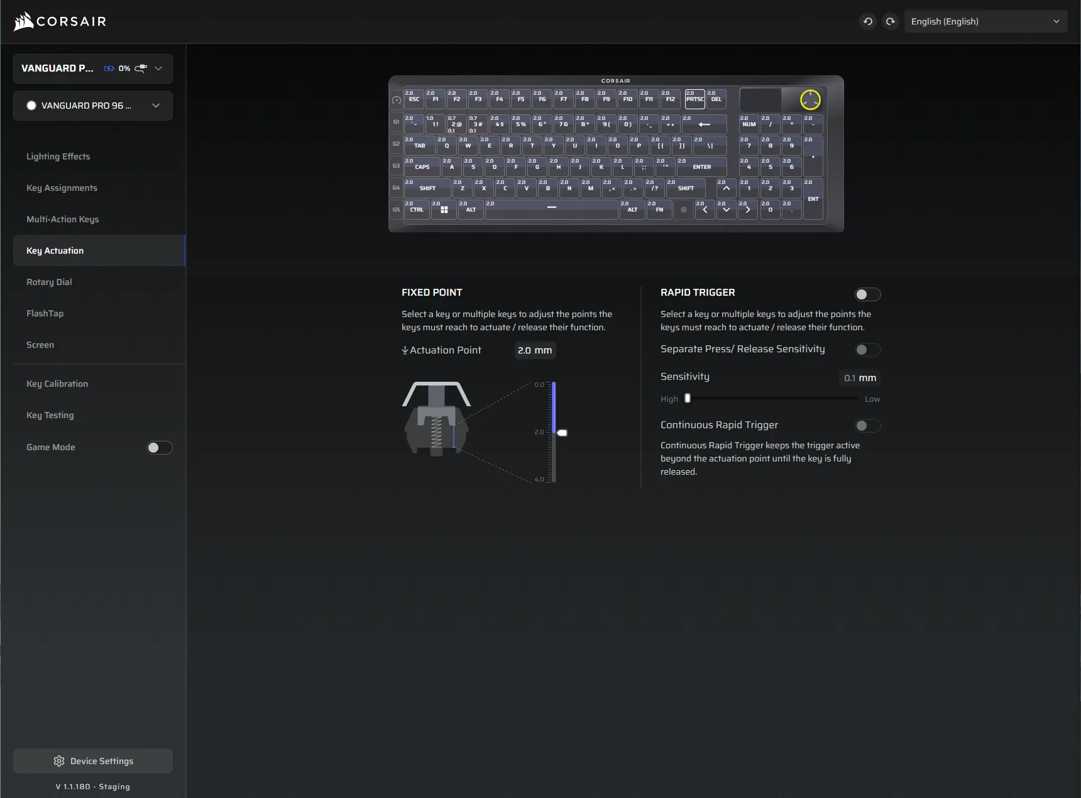Image resolution: width=1081 pixels, height=798 pixels.
Task: Toggle Separate Press/Release Sensitivity
Action: click(x=868, y=350)
